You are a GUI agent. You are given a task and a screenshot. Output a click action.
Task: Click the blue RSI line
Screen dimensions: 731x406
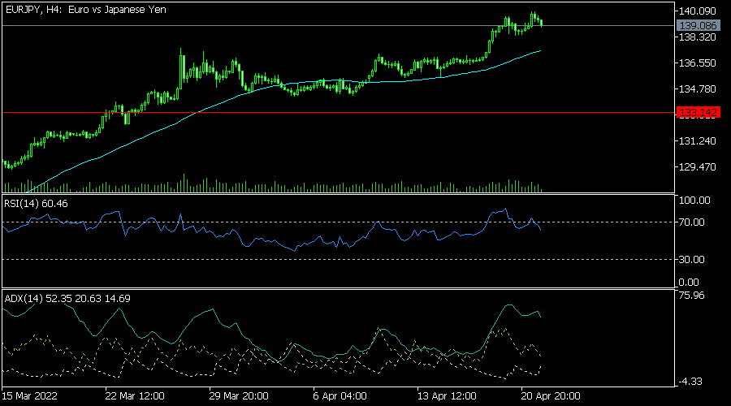[x=270, y=241]
